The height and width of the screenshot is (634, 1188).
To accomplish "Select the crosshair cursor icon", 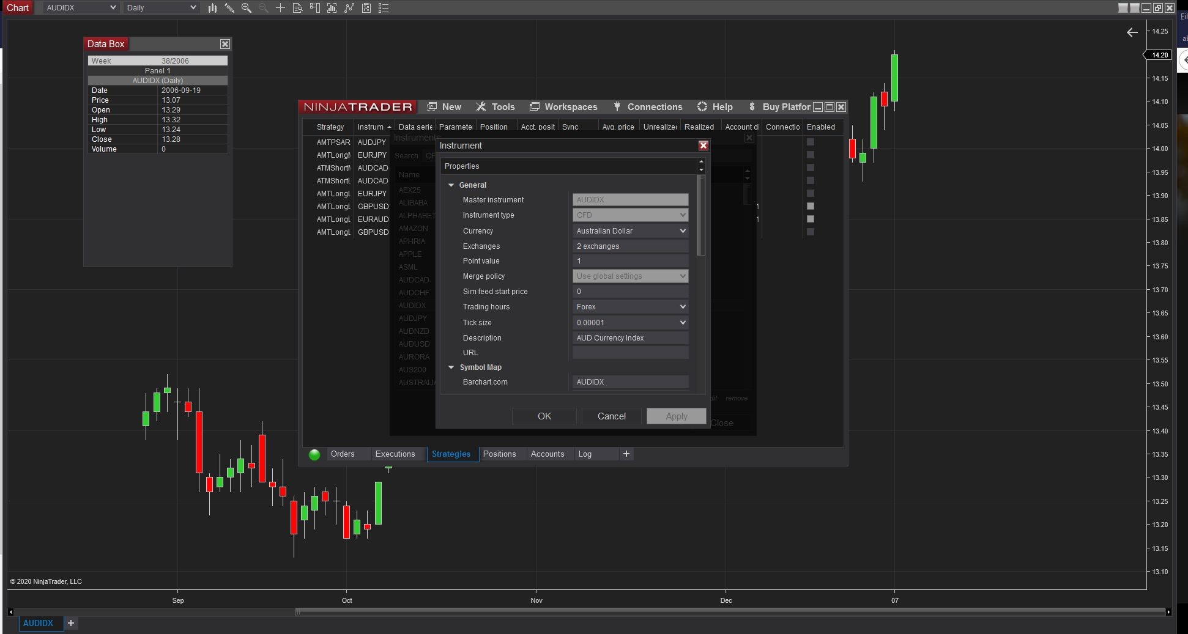I will coord(280,8).
